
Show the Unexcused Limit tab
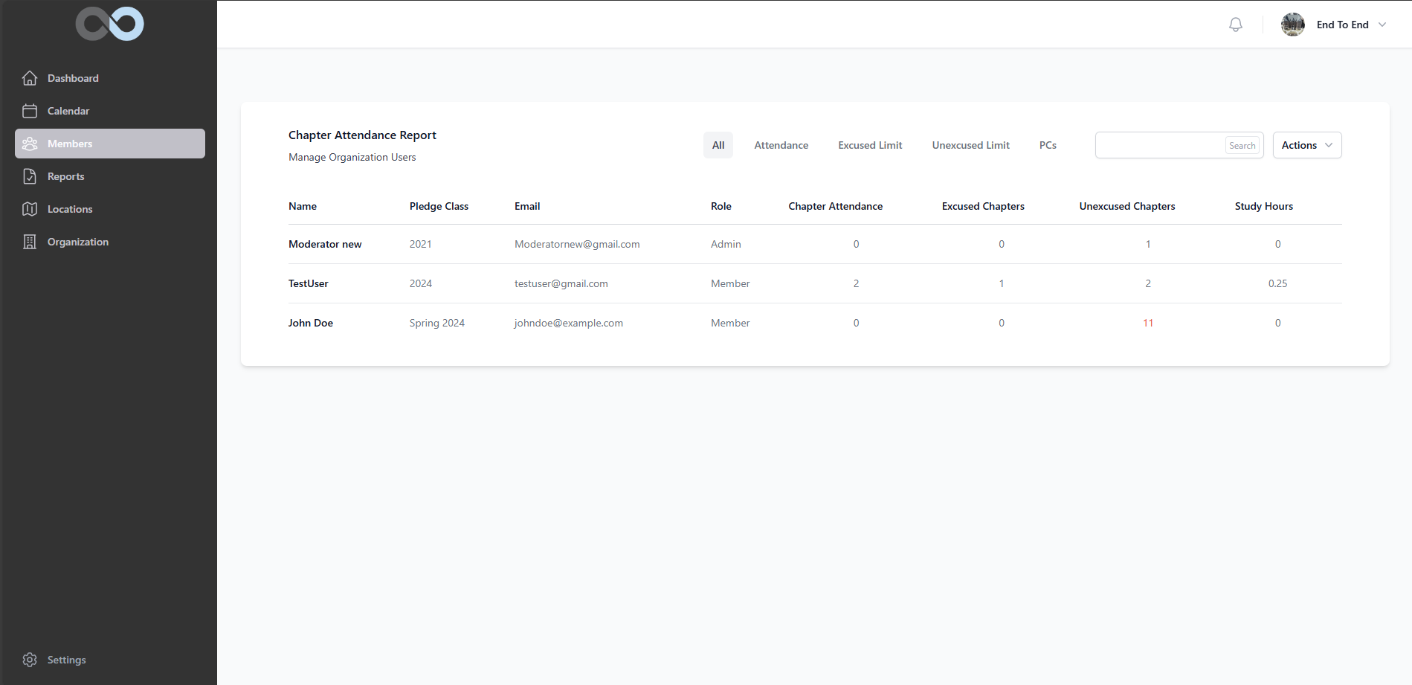970,145
